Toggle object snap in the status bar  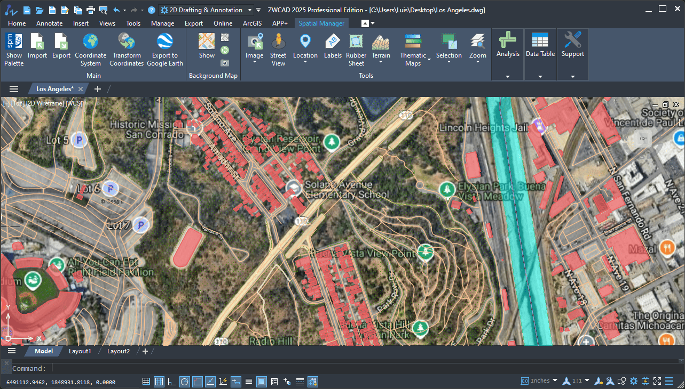tap(198, 381)
